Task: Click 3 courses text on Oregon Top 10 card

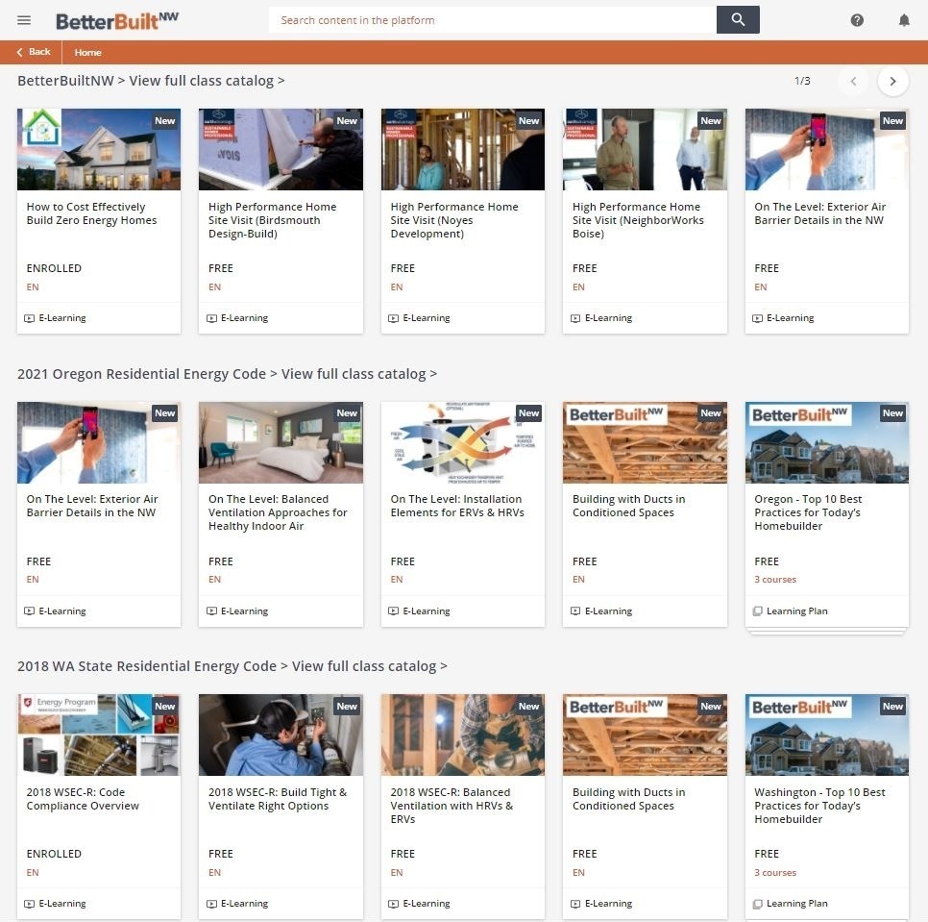Action: click(774, 579)
